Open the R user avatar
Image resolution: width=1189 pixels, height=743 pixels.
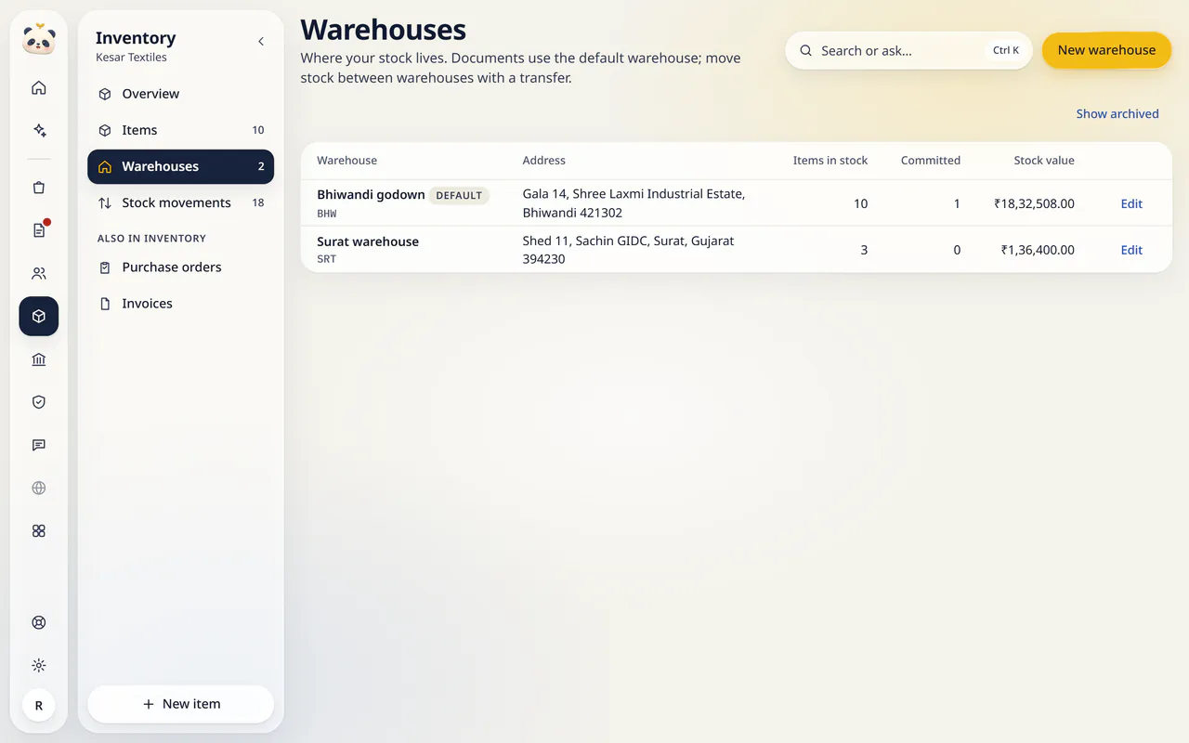(x=39, y=706)
